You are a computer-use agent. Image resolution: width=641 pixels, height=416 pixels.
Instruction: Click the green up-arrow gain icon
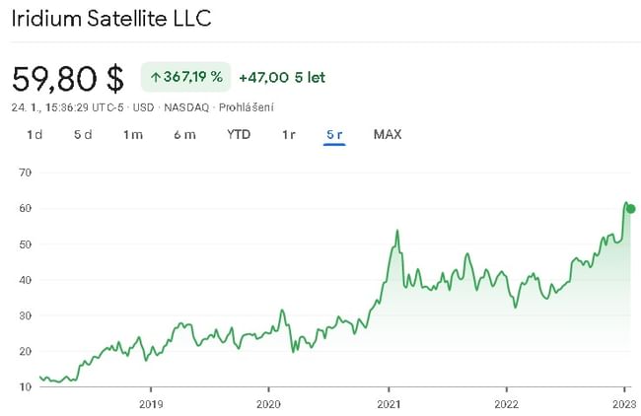point(155,76)
